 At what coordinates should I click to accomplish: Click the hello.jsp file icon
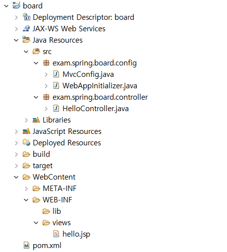pyautogui.click(x=56, y=234)
